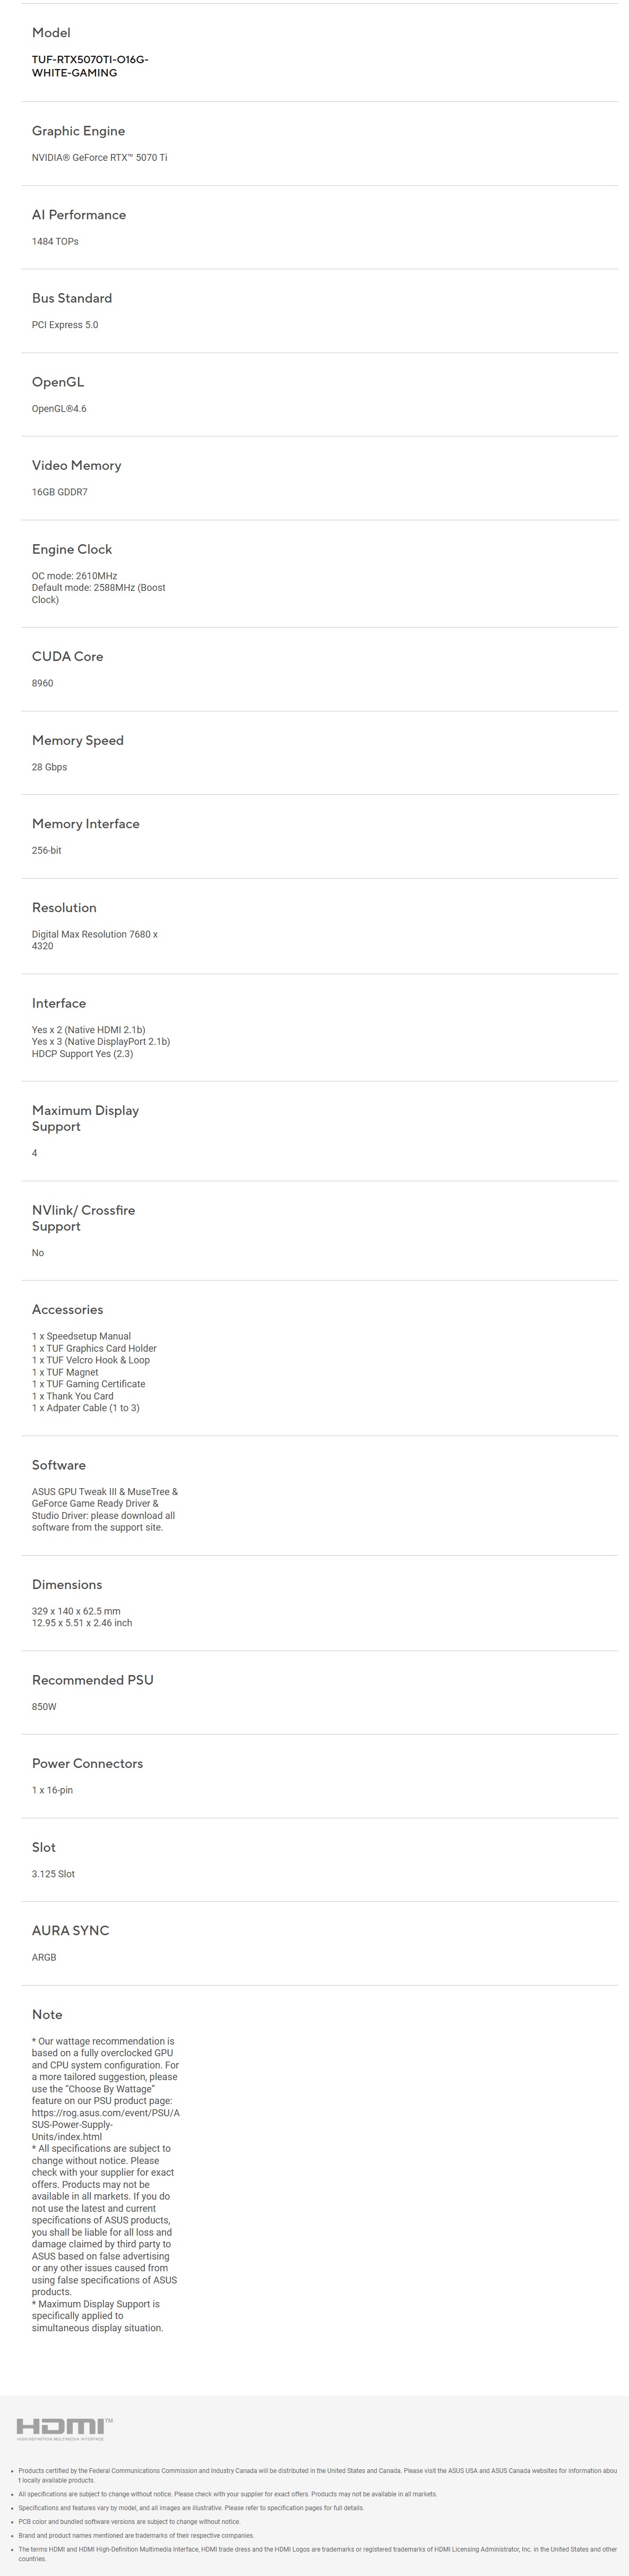The image size is (629, 2576).
Task: Click the ASUS GPU Tweak III software text
Action: [75, 1492]
